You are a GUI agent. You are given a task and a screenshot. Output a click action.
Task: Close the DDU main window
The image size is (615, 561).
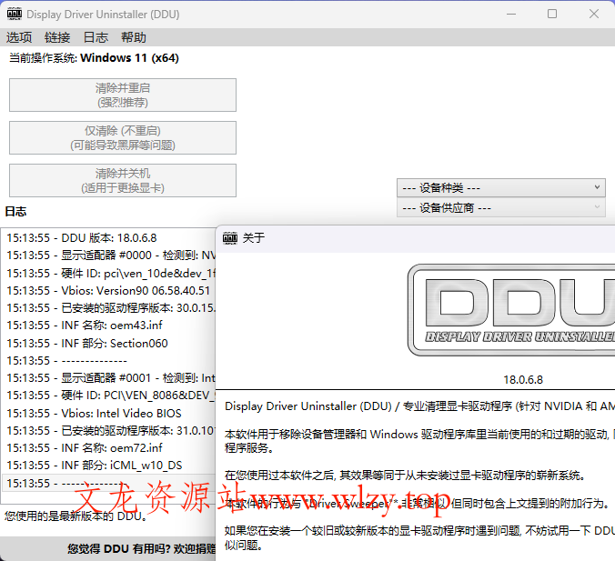pyautogui.click(x=594, y=15)
